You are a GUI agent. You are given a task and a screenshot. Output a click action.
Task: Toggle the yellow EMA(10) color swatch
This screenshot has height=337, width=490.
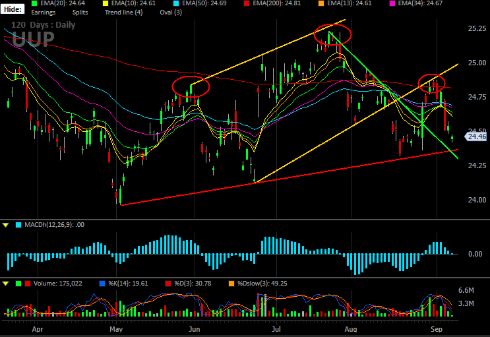click(x=106, y=3)
